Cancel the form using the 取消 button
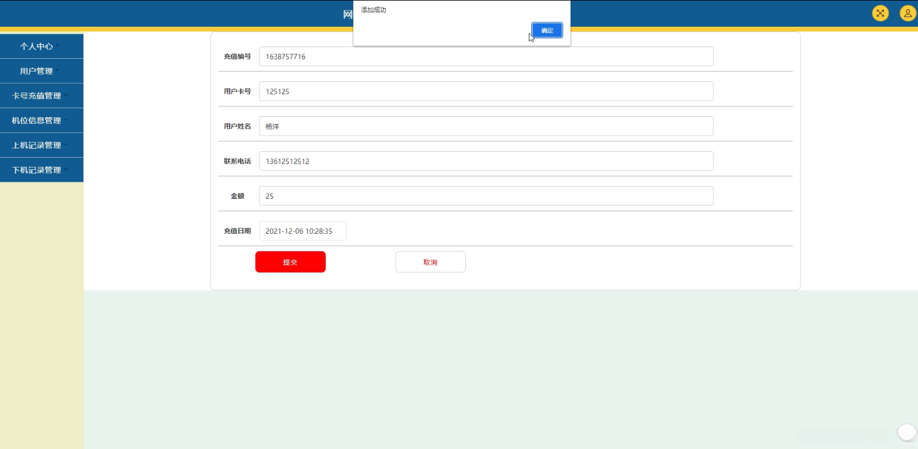This screenshot has width=918, height=449. 430,262
